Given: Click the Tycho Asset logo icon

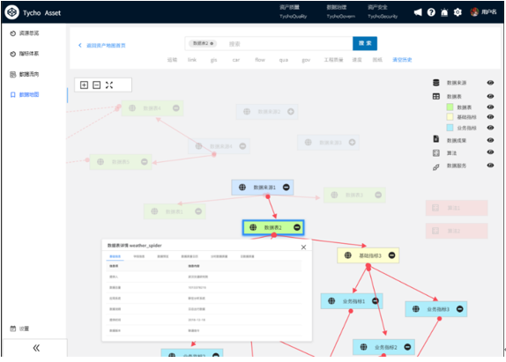Looking at the screenshot, I should 12,12.
